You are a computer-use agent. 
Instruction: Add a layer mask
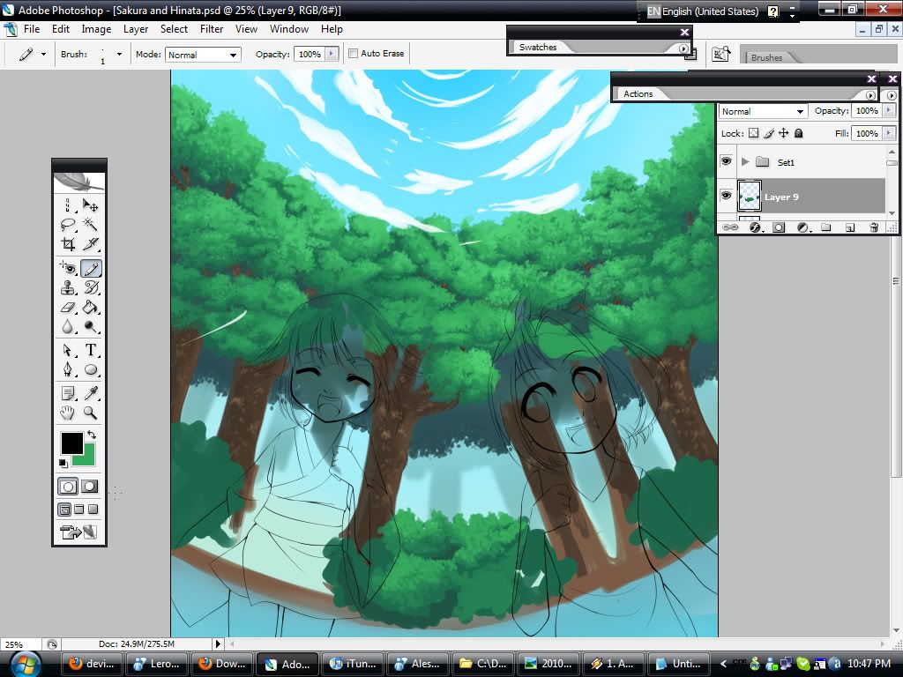(x=779, y=227)
